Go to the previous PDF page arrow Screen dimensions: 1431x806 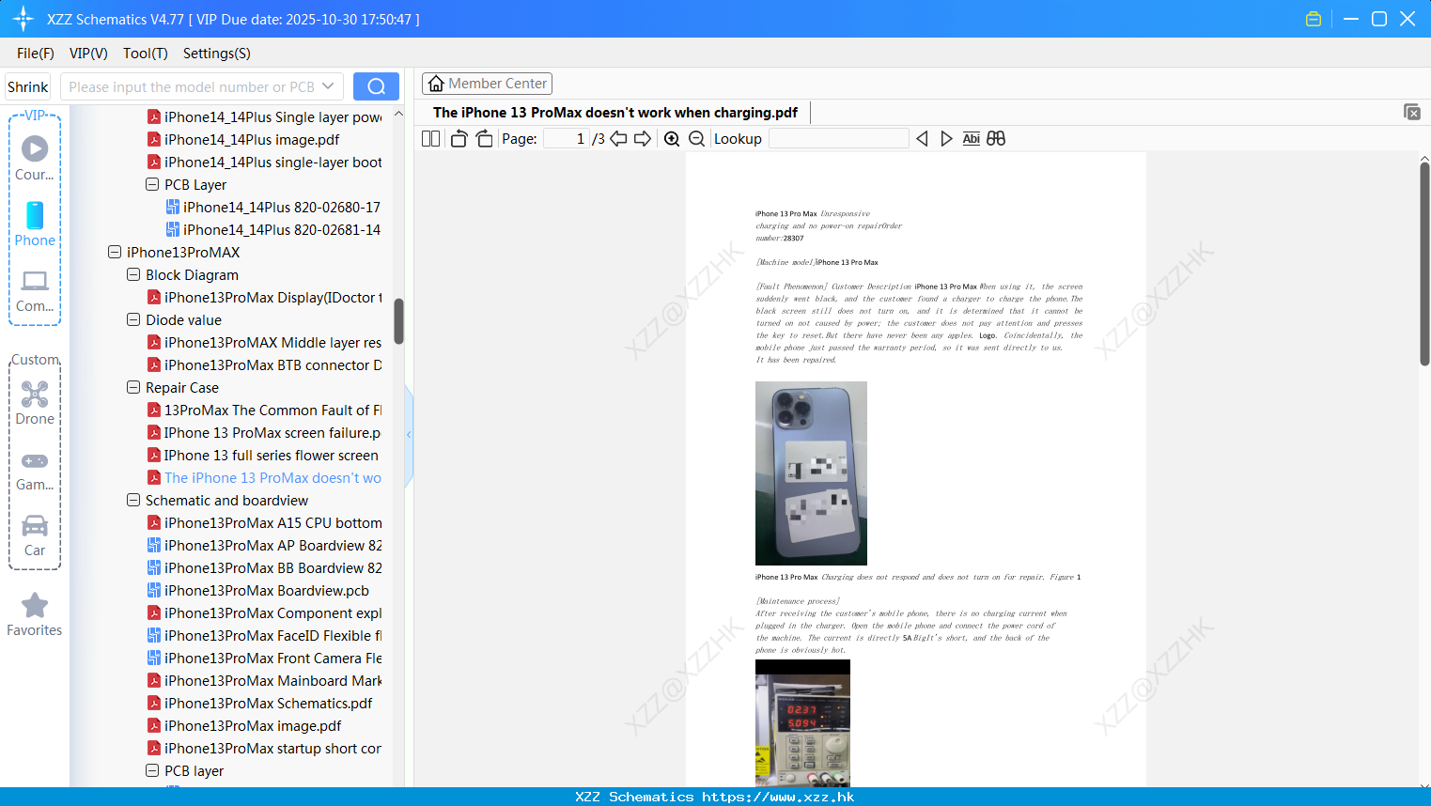618,138
